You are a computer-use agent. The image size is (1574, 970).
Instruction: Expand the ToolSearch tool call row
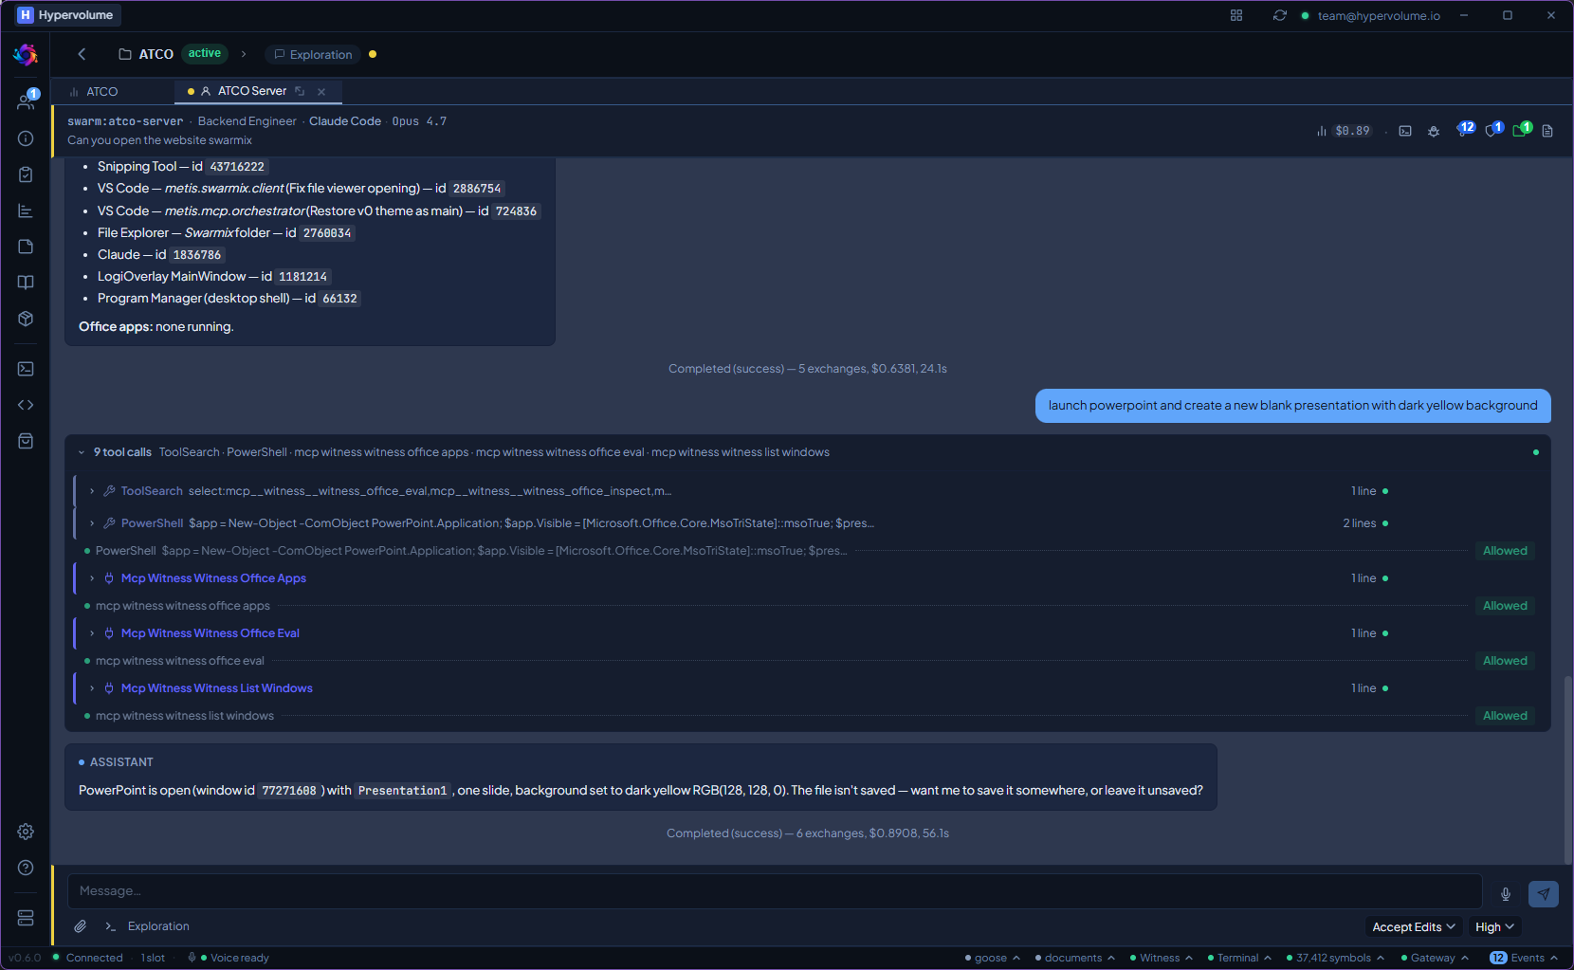[x=730, y=491]
